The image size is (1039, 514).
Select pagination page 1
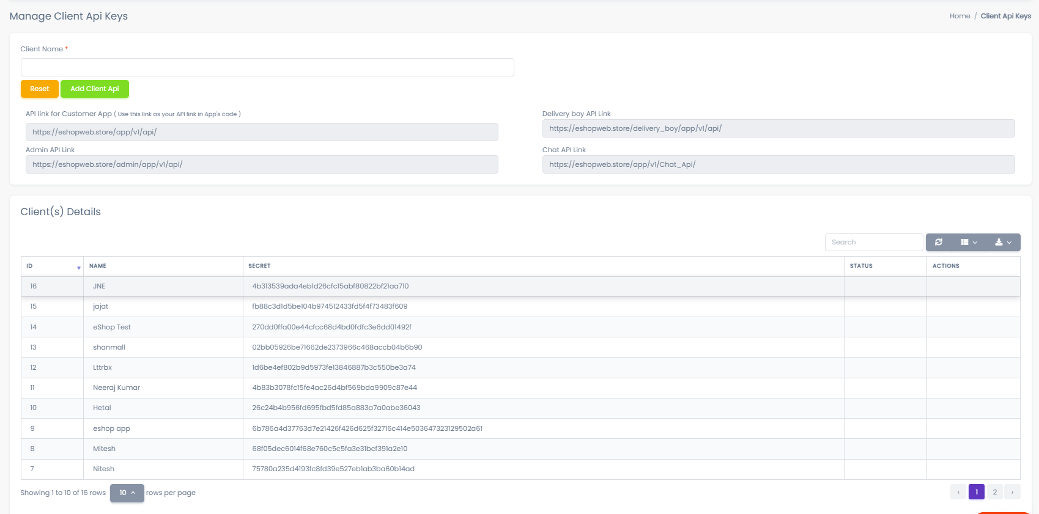point(977,492)
